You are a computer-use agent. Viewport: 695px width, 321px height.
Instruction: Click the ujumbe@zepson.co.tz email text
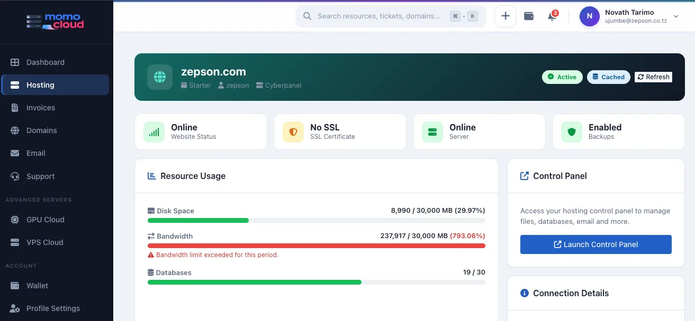pos(635,21)
